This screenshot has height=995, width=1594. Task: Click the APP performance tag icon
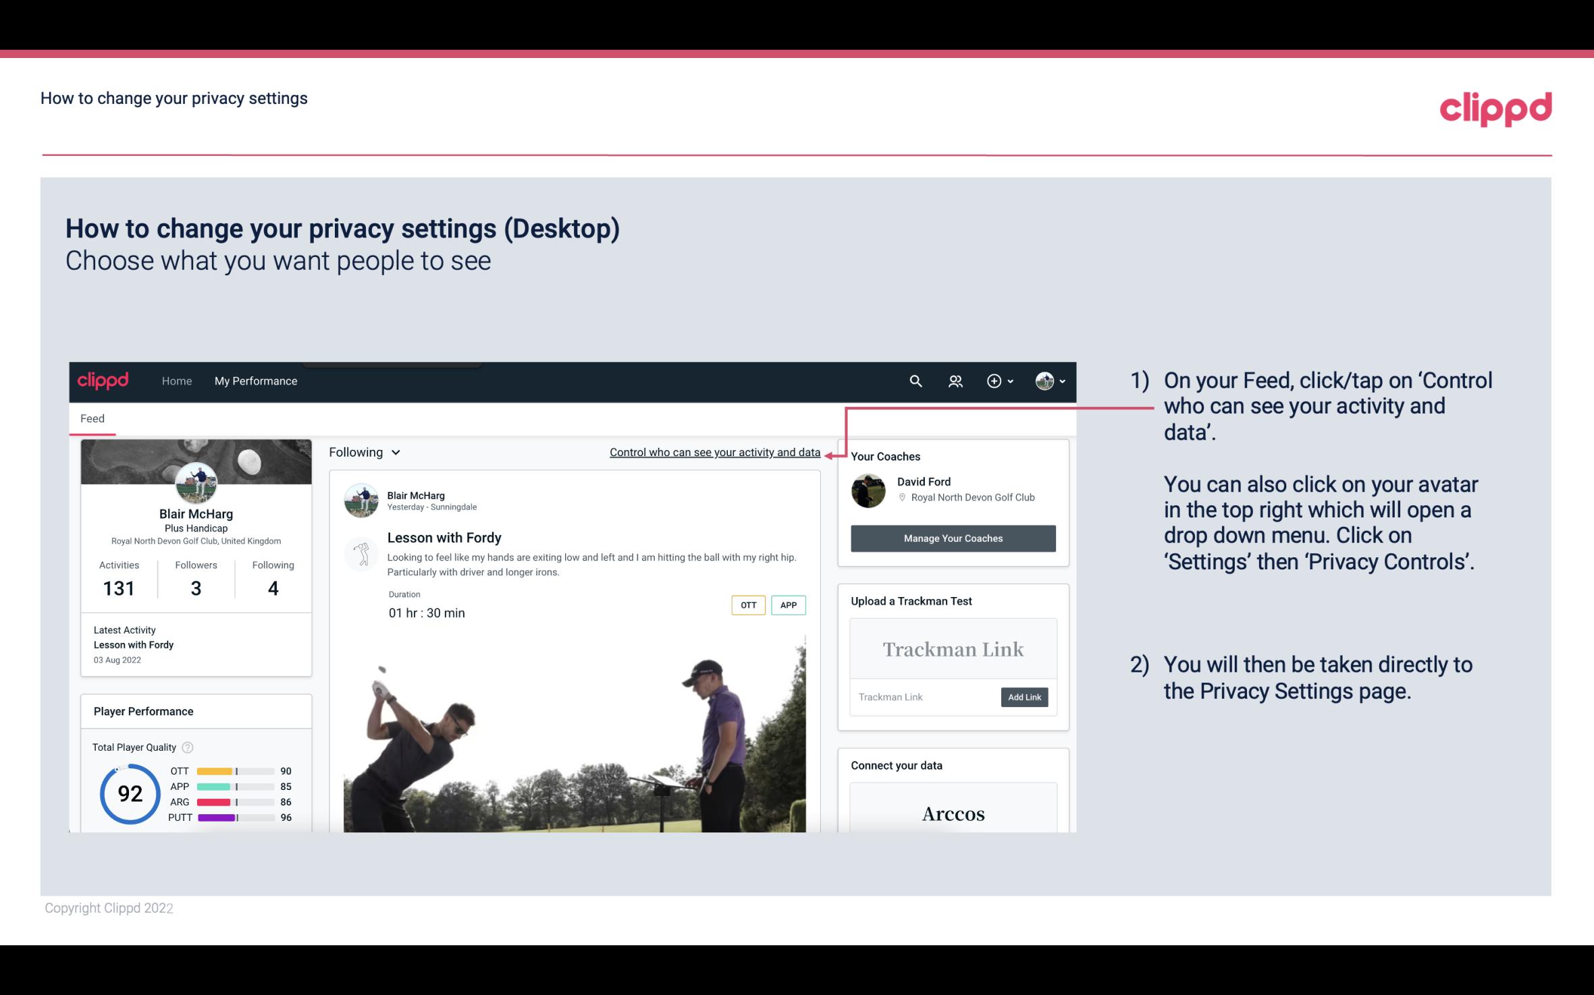(789, 605)
